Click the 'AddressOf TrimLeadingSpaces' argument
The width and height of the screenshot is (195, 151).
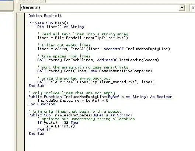pos(127,60)
